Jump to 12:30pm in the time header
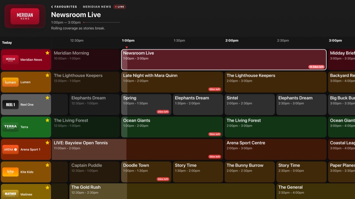355x199 pixels. click(77, 40)
